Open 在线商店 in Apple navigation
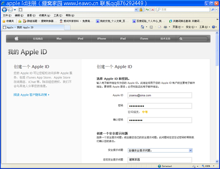 (38, 39)
